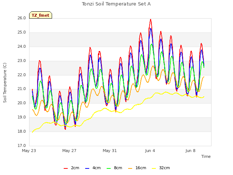
Task: Click the 19.0 y-axis tick label
Action: (x=22, y=117)
